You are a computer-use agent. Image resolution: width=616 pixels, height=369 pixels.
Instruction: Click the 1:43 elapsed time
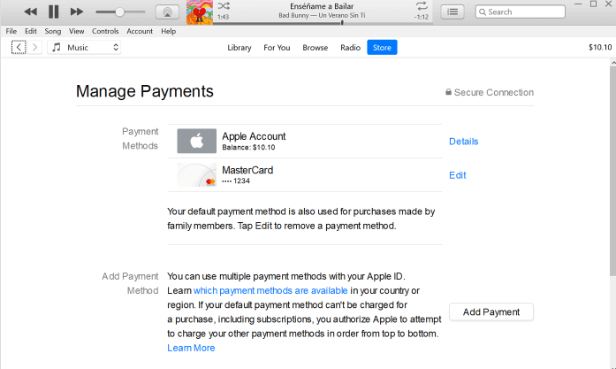pos(223,17)
